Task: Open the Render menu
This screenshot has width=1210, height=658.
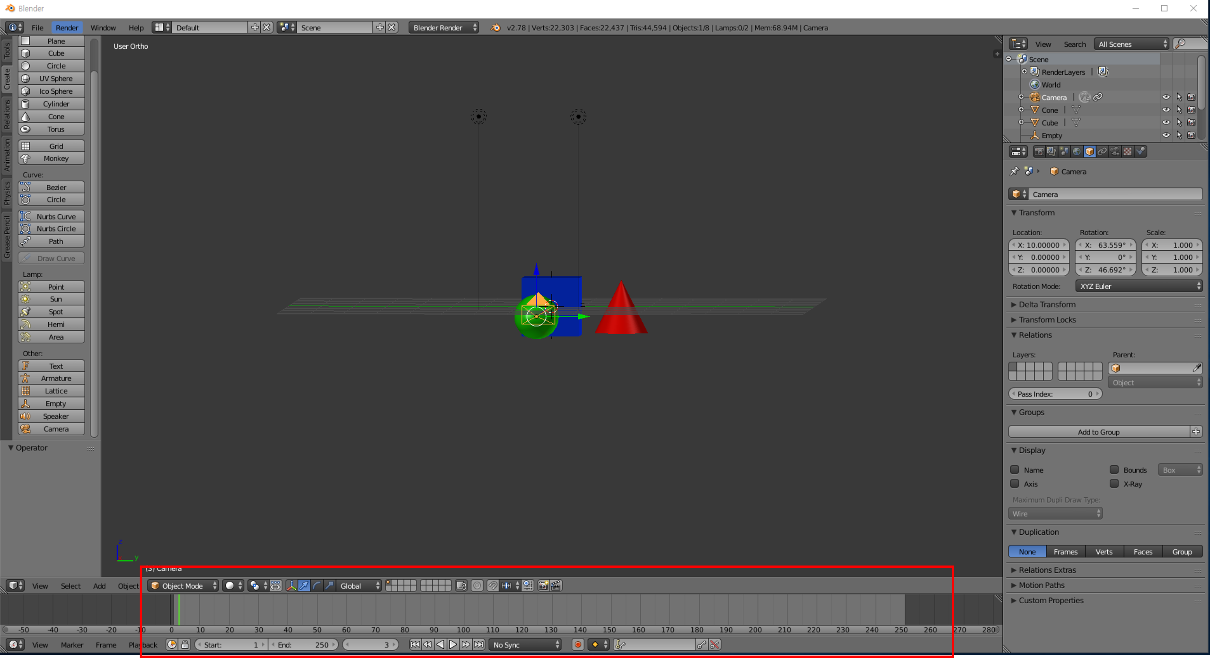Action: 67,28
